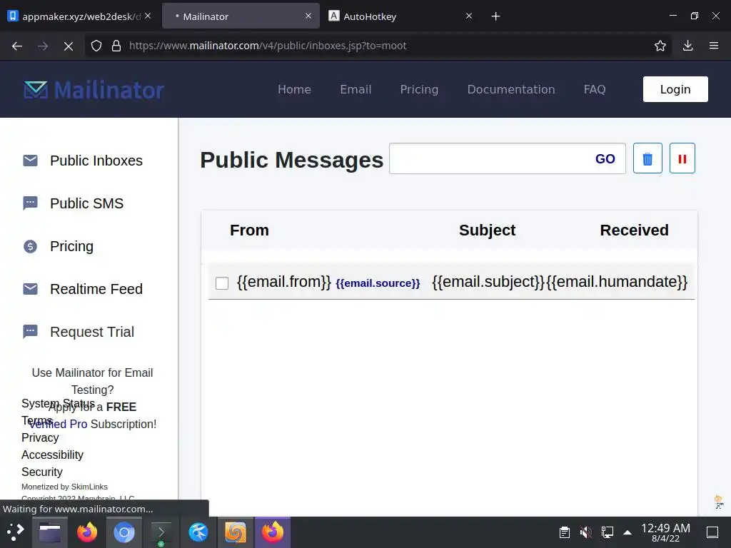Click the Pricing dollar icon in sidebar
This screenshot has height=548, width=731.
(30, 246)
